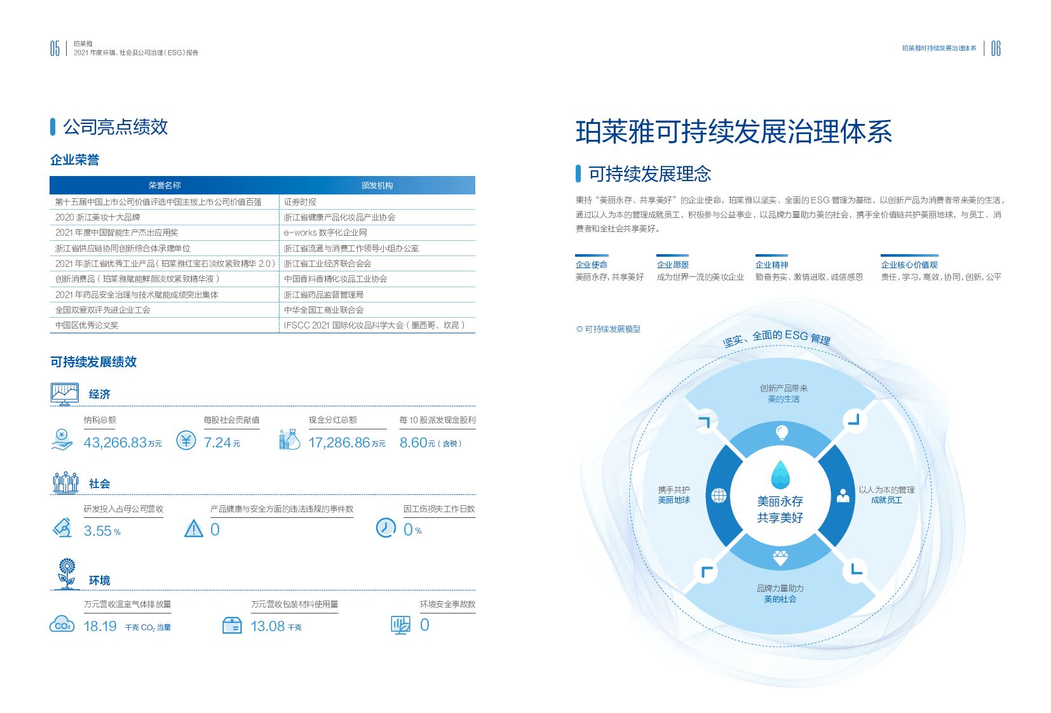This screenshot has height=713, width=1051.
Task: Click the 企业核心价值观 label
Action: (909, 265)
